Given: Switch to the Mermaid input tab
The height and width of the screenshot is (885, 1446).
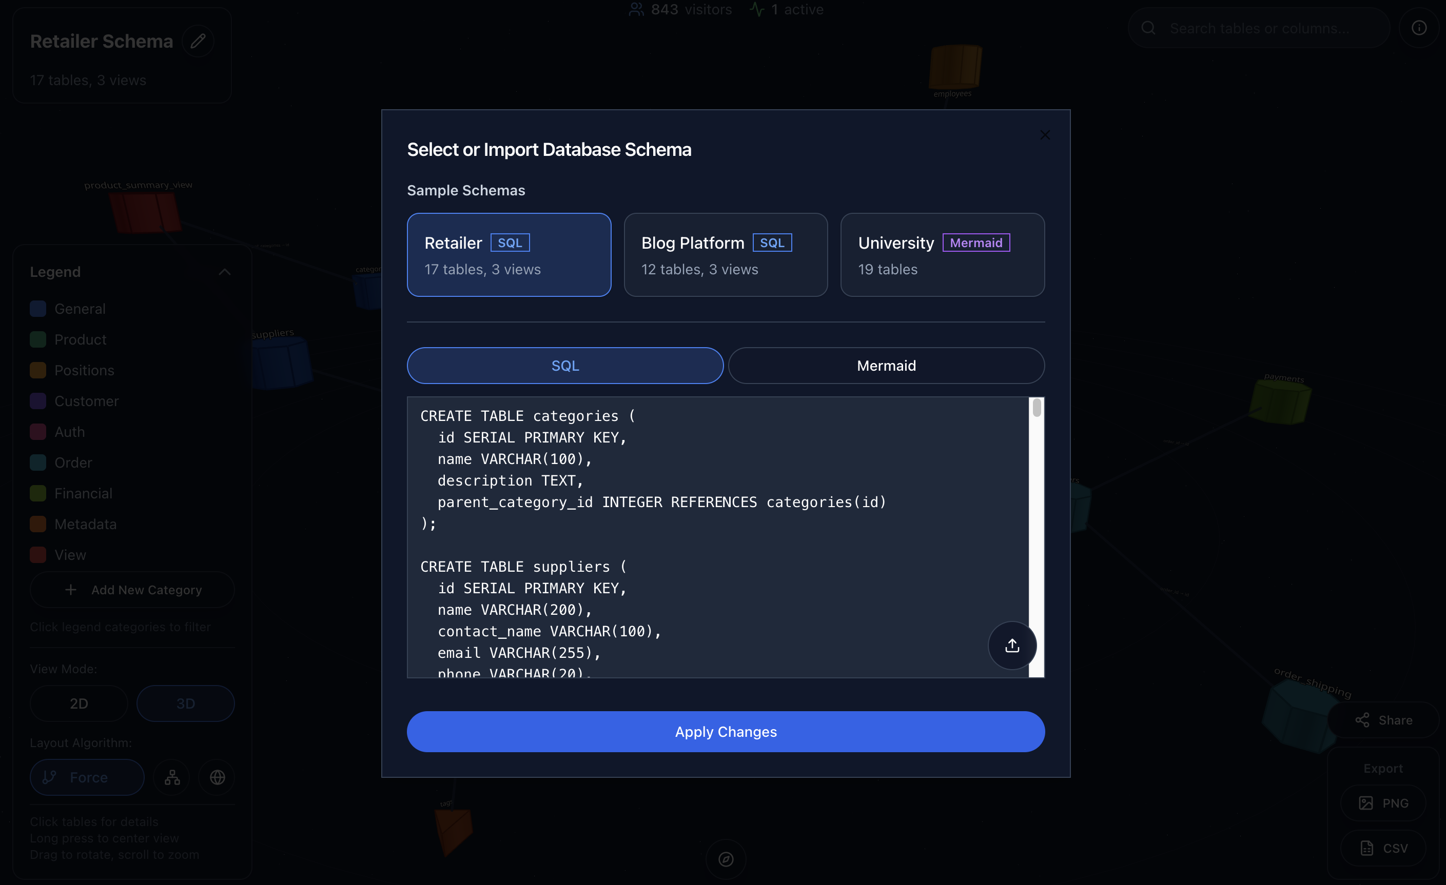Looking at the screenshot, I should 886,365.
